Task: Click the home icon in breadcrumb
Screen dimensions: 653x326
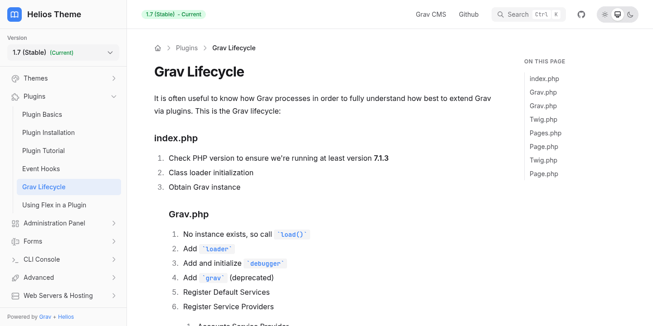Action: [x=158, y=48]
